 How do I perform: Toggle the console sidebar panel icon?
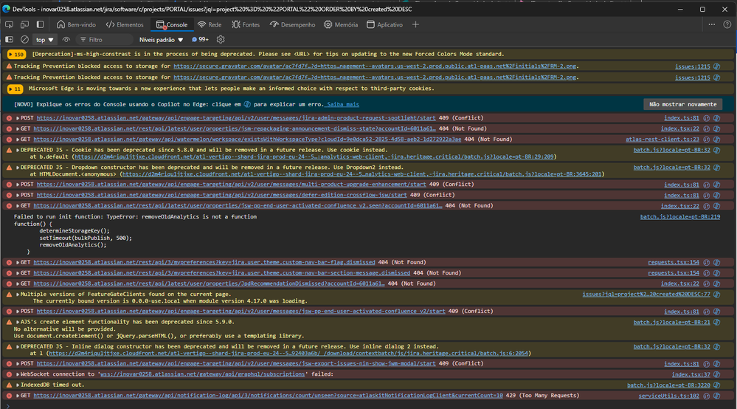[x=9, y=39]
